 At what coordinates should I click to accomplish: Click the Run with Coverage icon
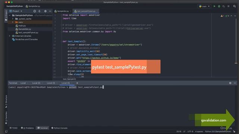(x=224, y=6)
